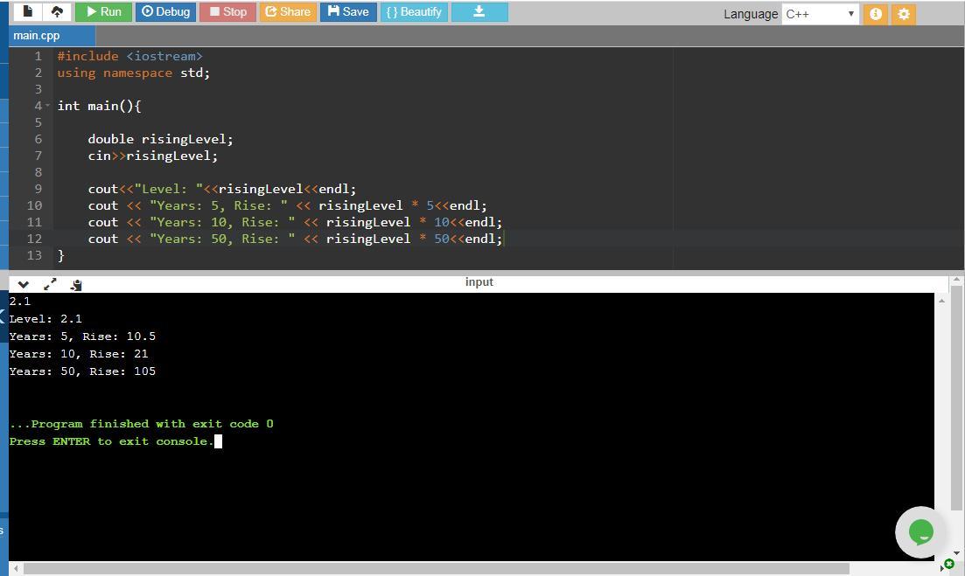Click the upload file cloud icon
Screen dimensions: 965x576
[x=57, y=11]
